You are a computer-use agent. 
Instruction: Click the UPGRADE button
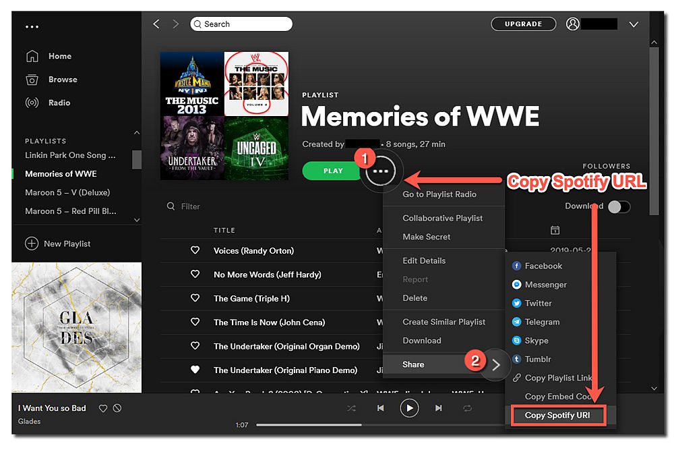coord(524,24)
